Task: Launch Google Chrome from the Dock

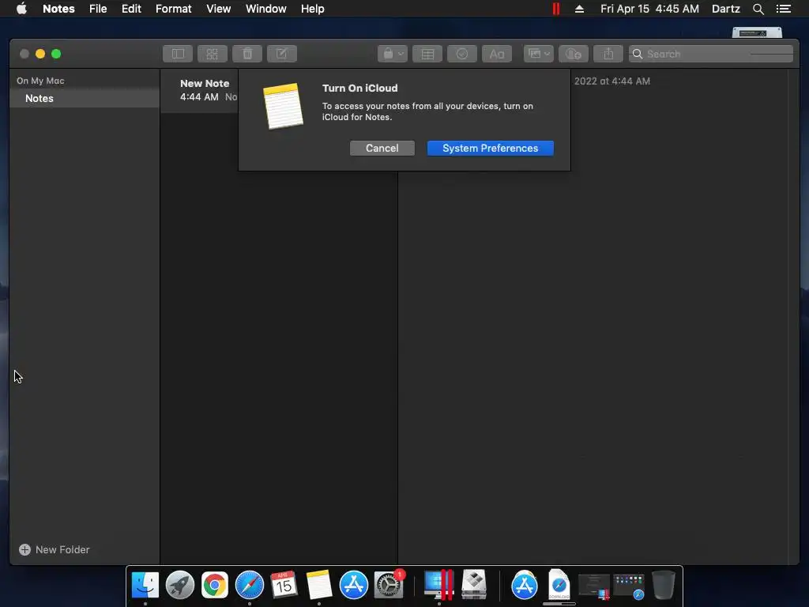Action: [x=215, y=585]
